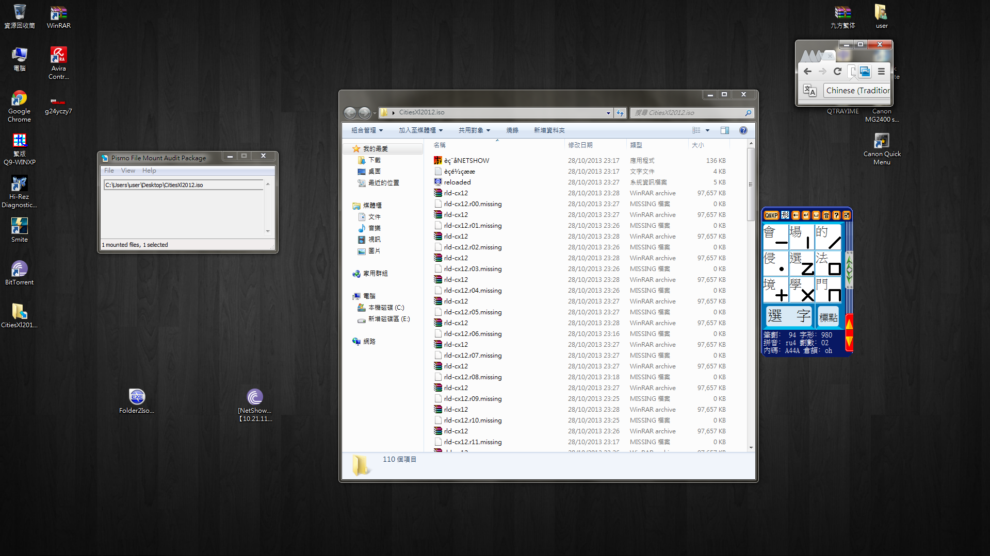The height and width of the screenshot is (556, 990).
Task: Select the Folder2Iso desktop icon
Action: point(137,401)
